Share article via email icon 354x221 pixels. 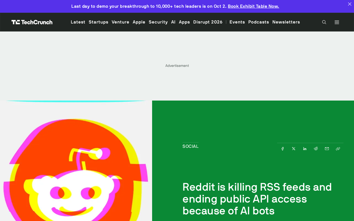(x=327, y=149)
